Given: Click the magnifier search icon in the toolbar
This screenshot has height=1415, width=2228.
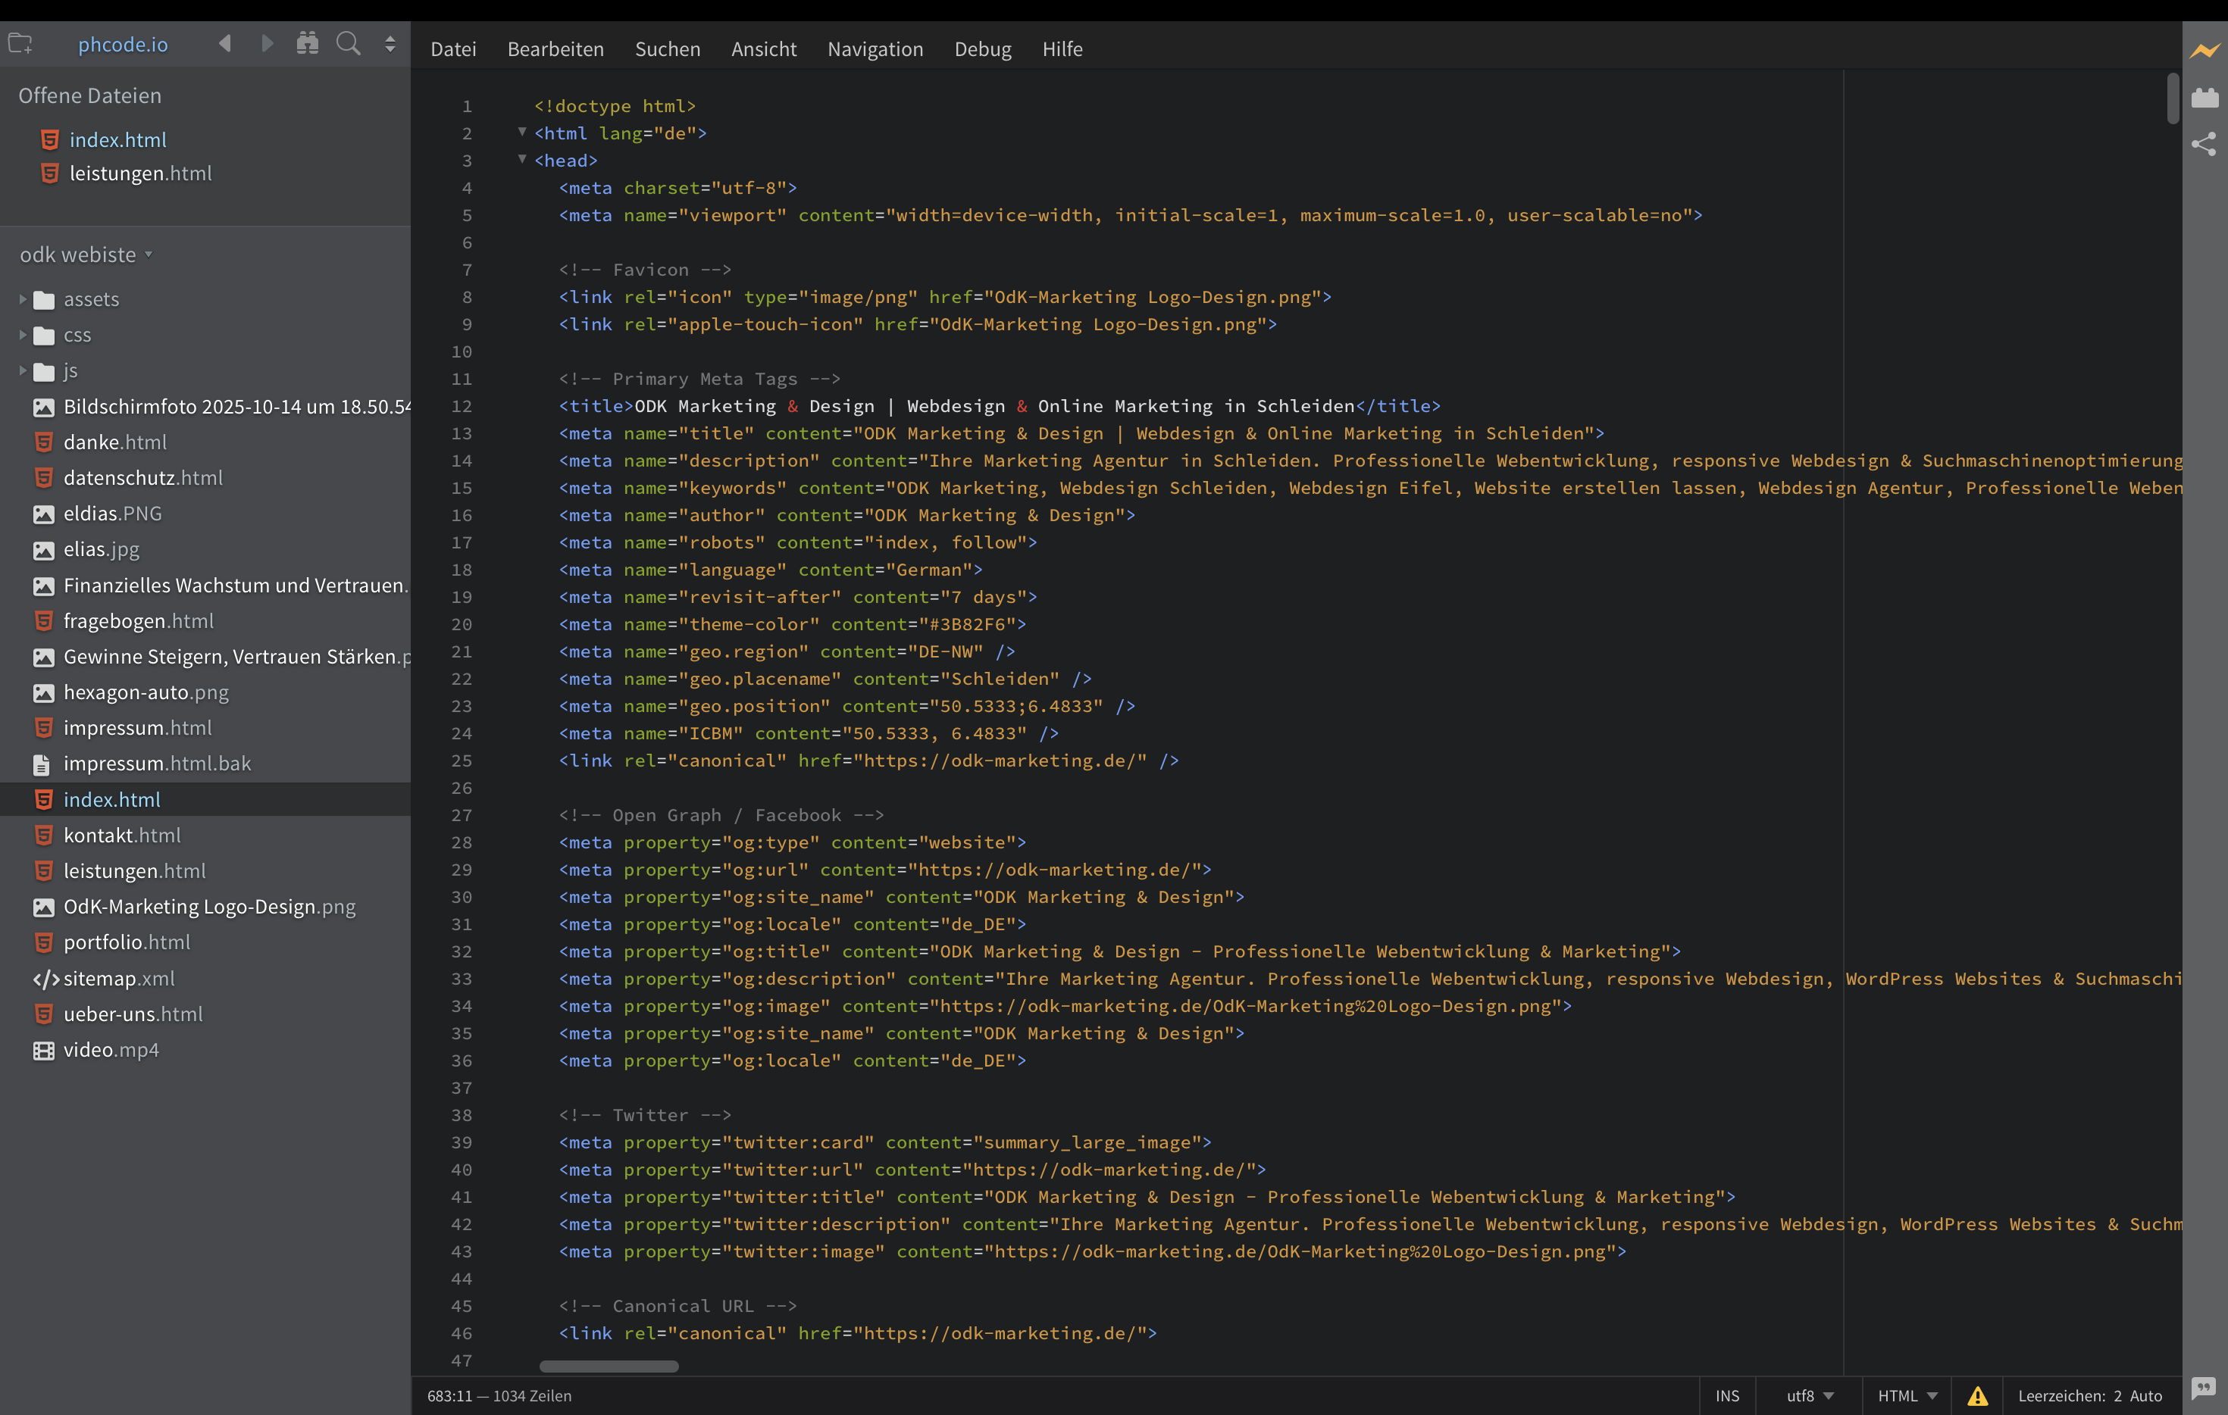Looking at the screenshot, I should pyautogui.click(x=349, y=43).
